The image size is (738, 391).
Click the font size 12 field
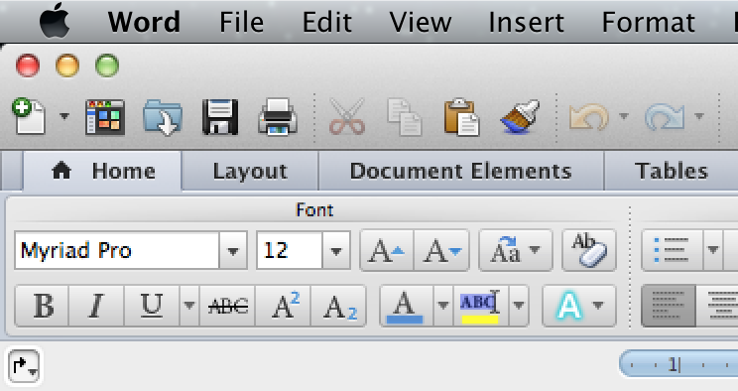click(x=290, y=251)
